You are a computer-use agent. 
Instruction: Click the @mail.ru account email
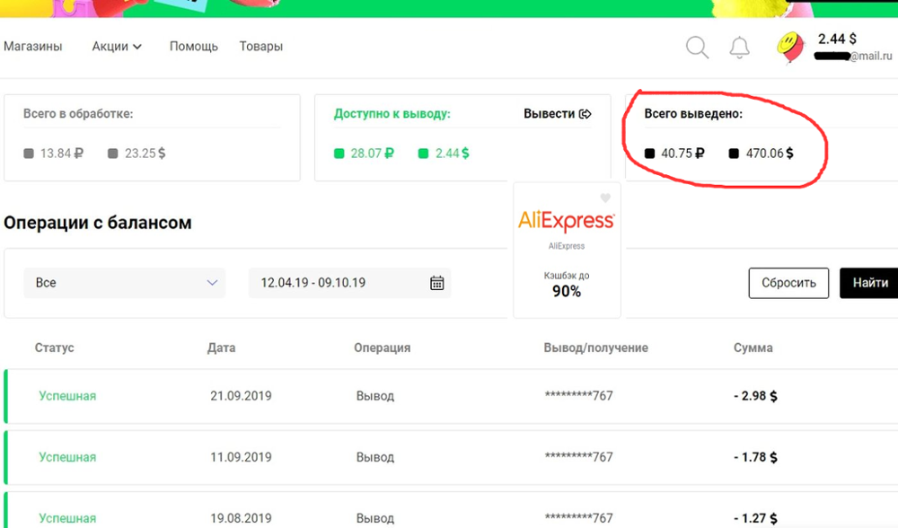pyautogui.click(x=853, y=56)
